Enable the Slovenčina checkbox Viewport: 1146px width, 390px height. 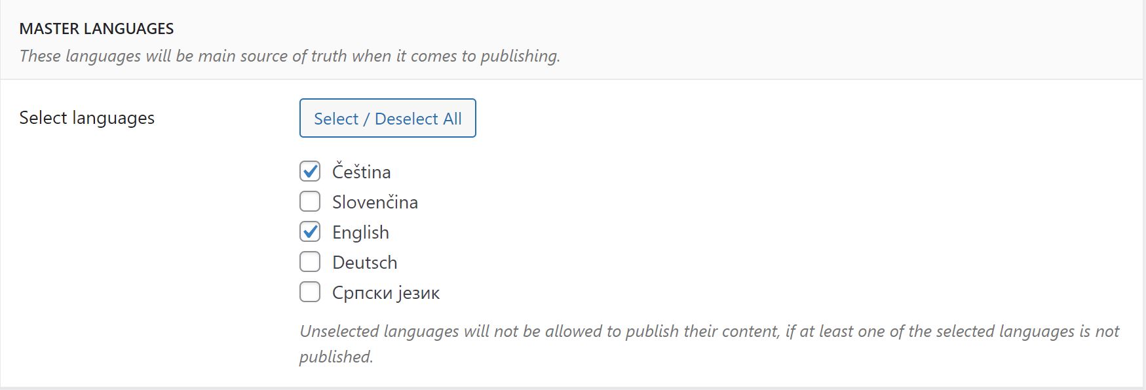[310, 202]
